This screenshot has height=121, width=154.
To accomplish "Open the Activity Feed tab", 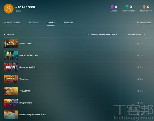I will [x=12, y=23].
